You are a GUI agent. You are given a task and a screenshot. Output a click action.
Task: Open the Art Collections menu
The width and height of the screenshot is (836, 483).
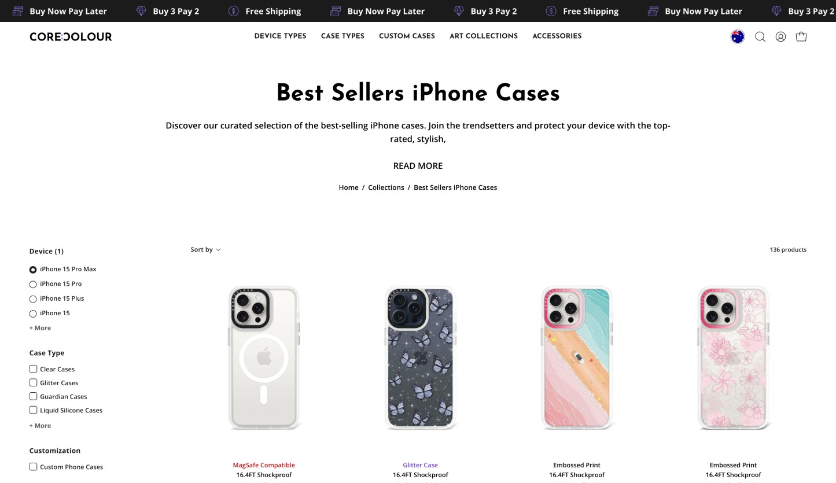[483, 36]
